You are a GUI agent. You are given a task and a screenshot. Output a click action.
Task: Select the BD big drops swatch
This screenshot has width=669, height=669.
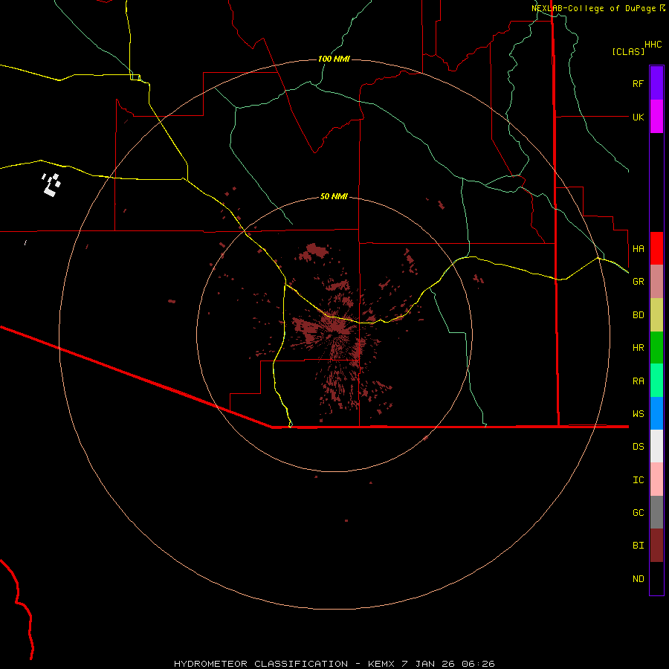click(x=656, y=315)
